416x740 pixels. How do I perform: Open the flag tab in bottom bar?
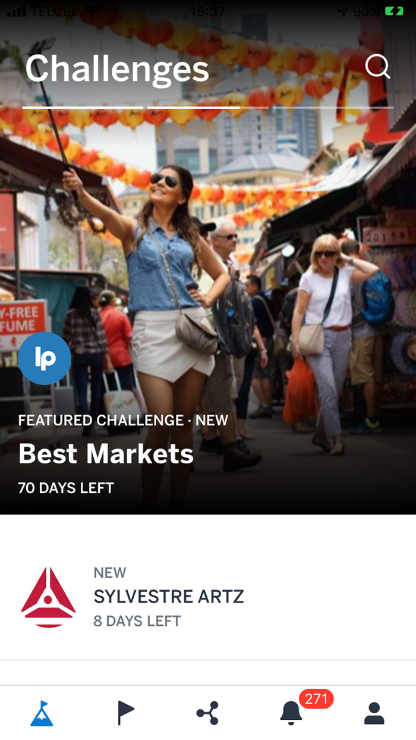click(x=125, y=713)
